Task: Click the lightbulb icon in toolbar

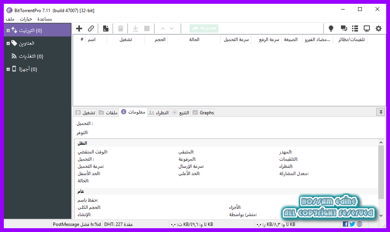Action: 331,28
